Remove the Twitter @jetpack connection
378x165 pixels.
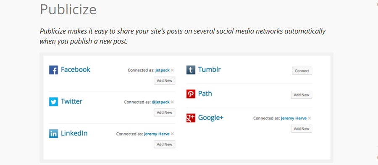pyautogui.click(x=172, y=102)
